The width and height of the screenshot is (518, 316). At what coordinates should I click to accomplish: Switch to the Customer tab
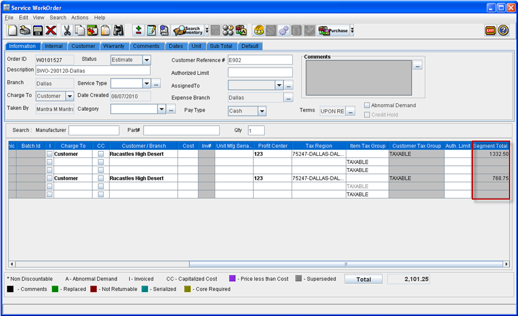click(x=83, y=46)
